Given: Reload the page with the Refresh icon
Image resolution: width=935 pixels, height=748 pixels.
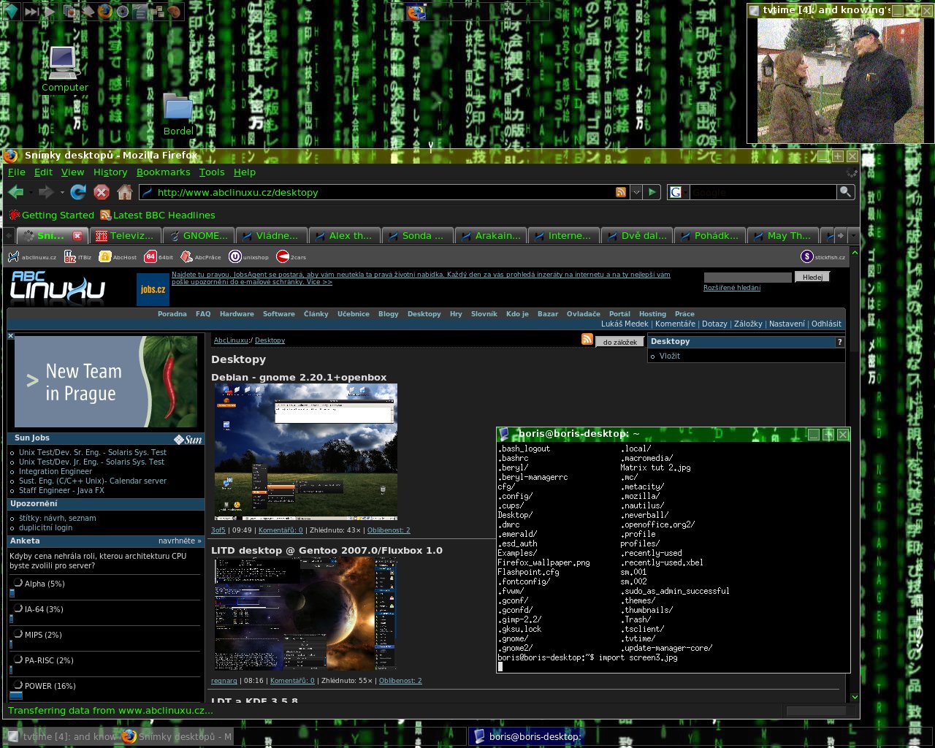Looking at the screenshot, I should [78, 192].
